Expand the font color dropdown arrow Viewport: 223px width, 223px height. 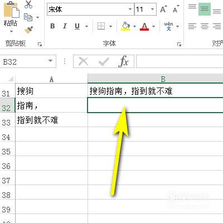click(153, 26)
